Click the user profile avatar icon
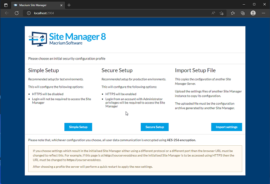270x184 pixels. (253, 13)
